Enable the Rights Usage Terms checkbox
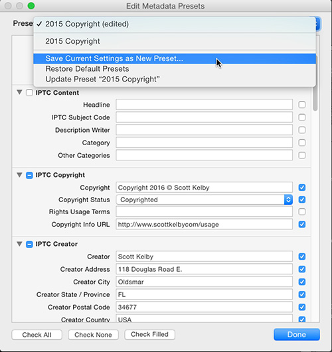This screenshot has height=352, width=332. [x=302, y=211]
